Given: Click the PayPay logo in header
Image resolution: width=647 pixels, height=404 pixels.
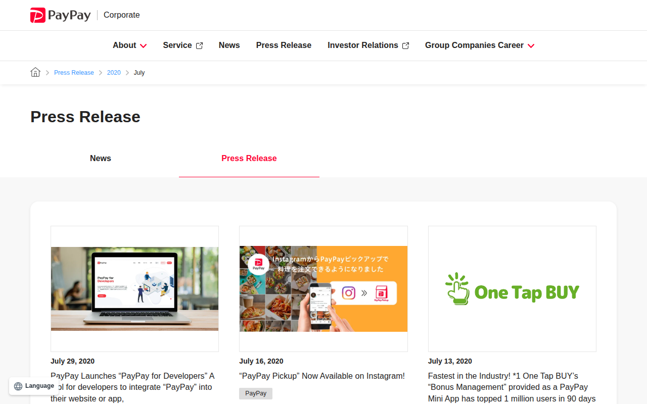Looking at the screenshot, I should tap(60, 15).
